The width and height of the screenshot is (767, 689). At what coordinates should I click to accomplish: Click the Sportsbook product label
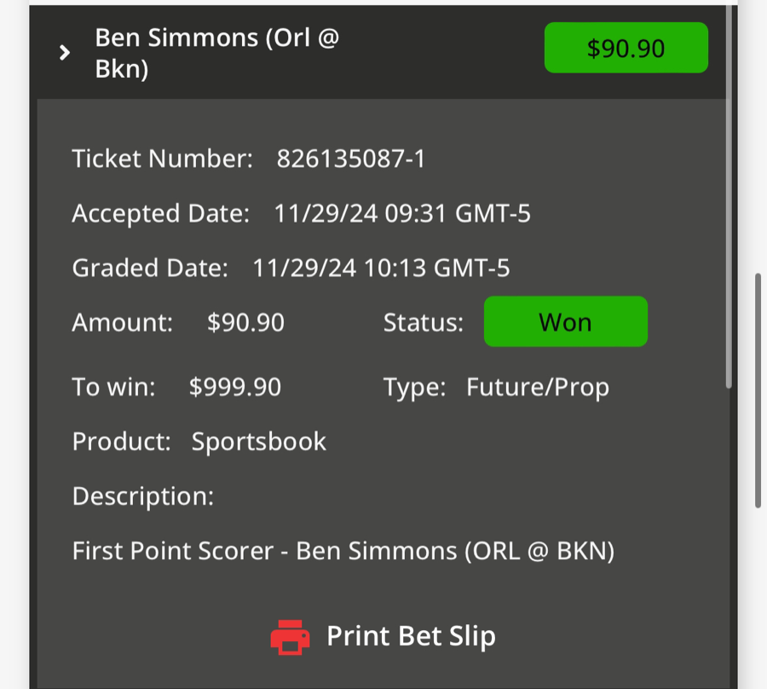click(x=259, y=442)
